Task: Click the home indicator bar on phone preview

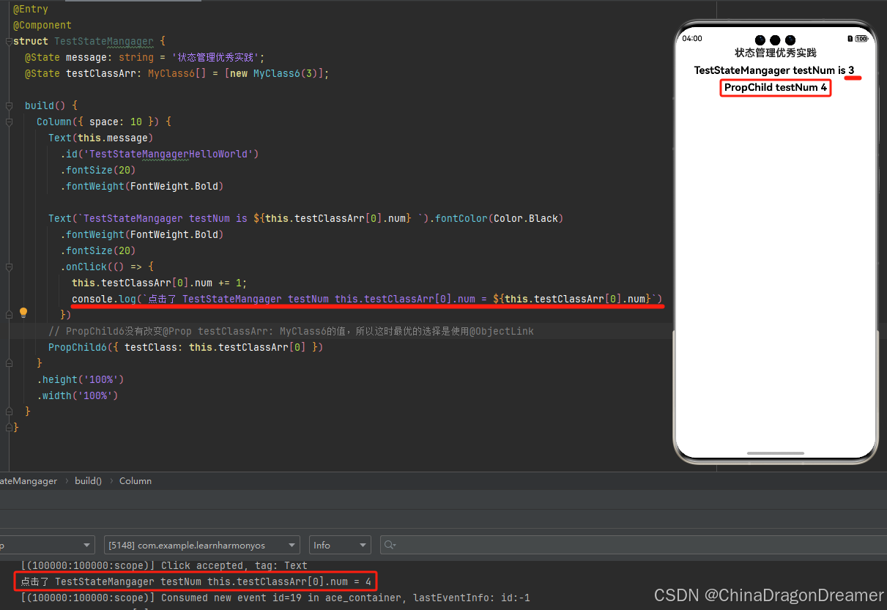Action: [775, 453]
